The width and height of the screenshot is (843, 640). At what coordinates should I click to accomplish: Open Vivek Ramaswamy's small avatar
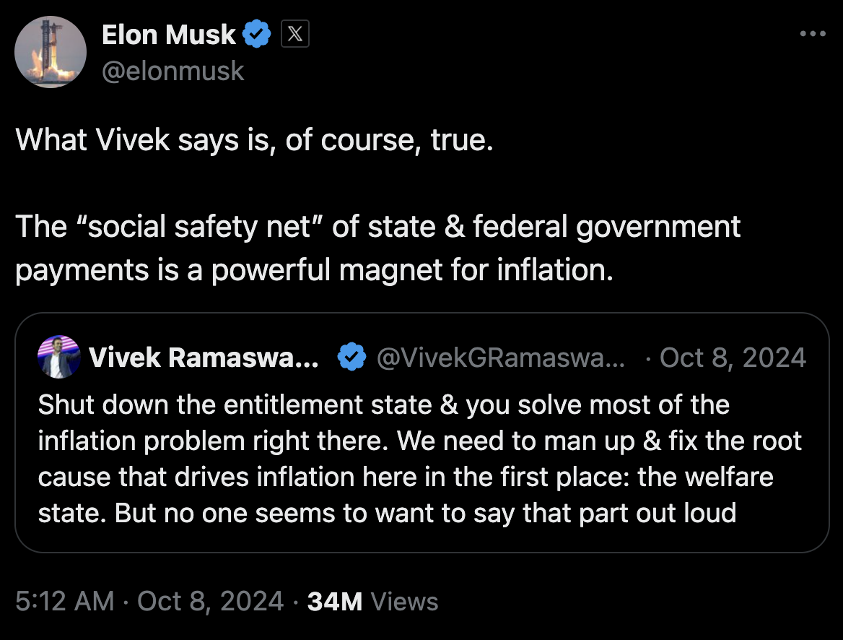point(59,357)
